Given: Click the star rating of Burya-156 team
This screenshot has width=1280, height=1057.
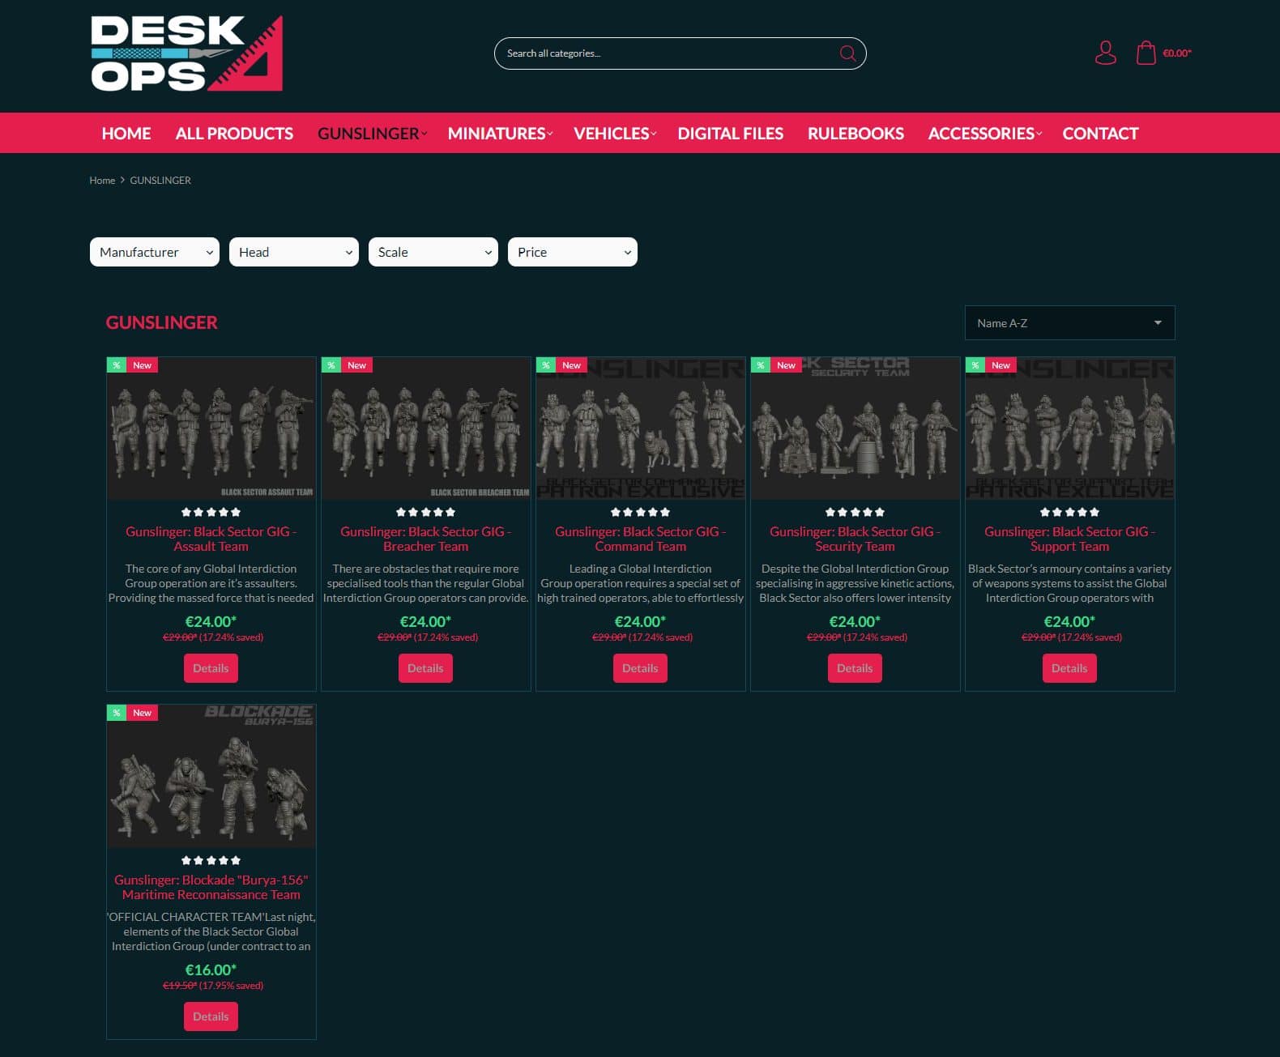Looking at the screenshot, I should tap(211, 860).
